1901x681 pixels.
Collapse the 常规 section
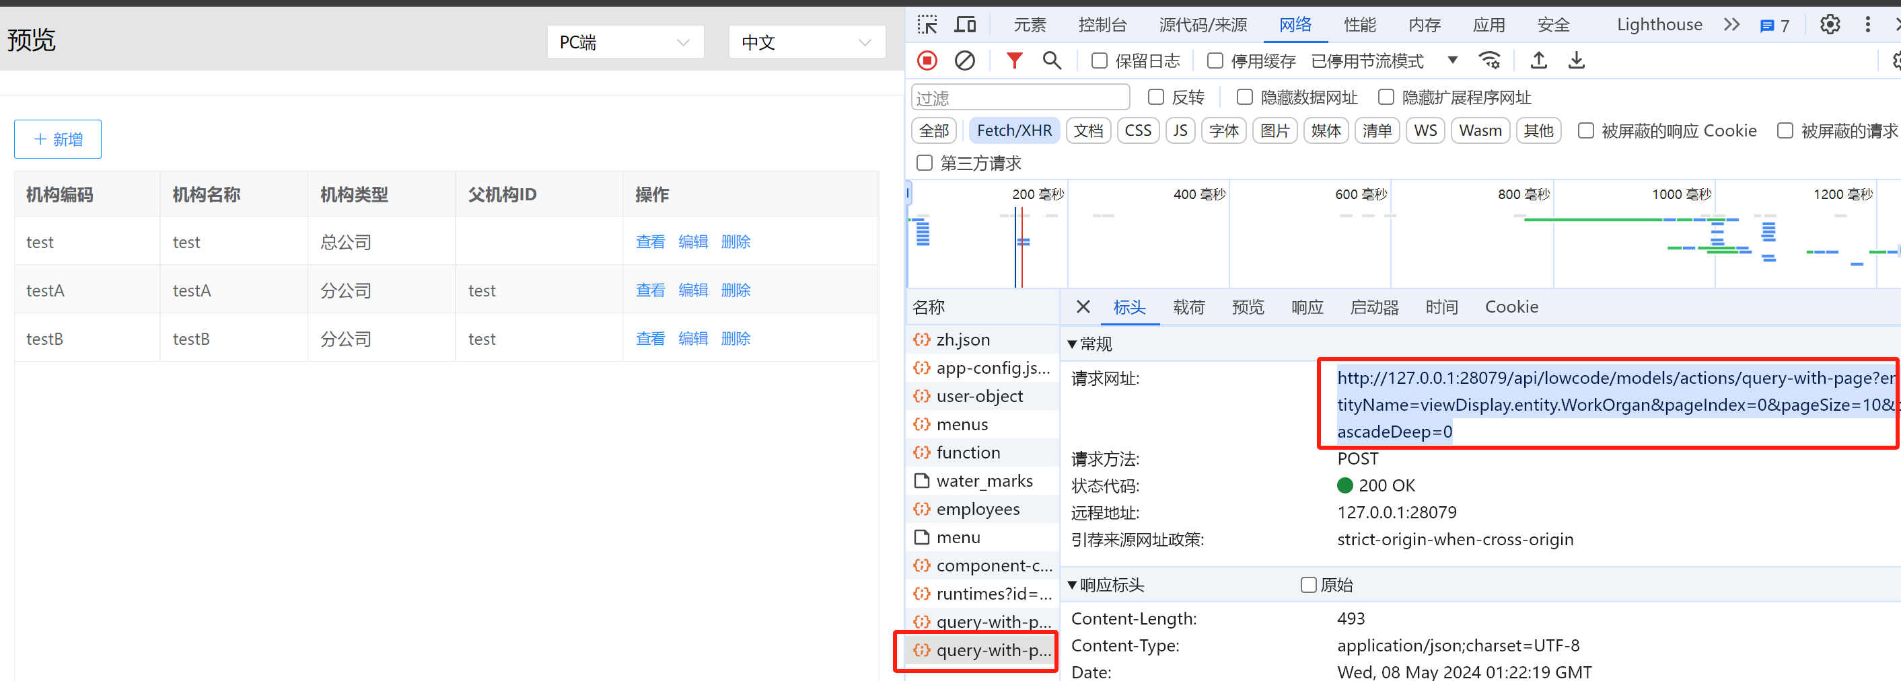(1072, 344)
